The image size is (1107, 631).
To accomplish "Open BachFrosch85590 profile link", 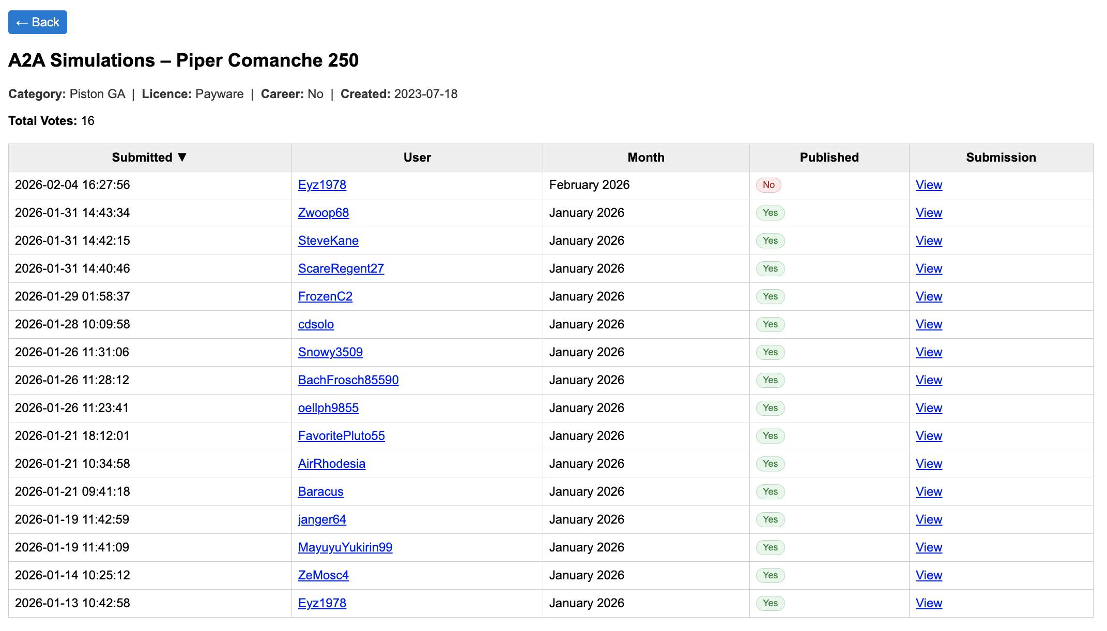I will (348, 380).
